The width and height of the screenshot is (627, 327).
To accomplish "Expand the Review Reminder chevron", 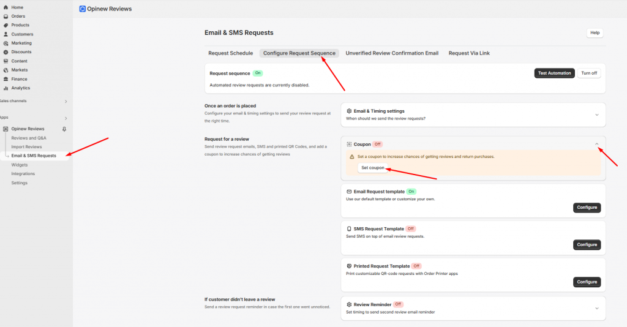I will 596,308.
